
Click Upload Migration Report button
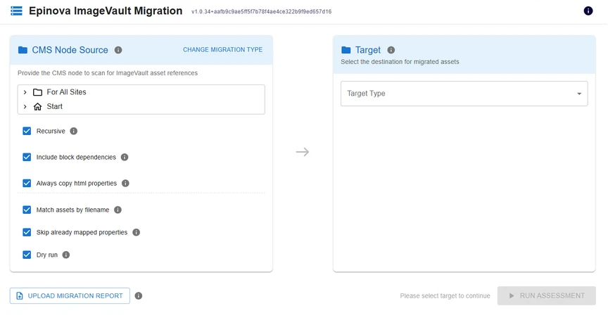[70, 296]
